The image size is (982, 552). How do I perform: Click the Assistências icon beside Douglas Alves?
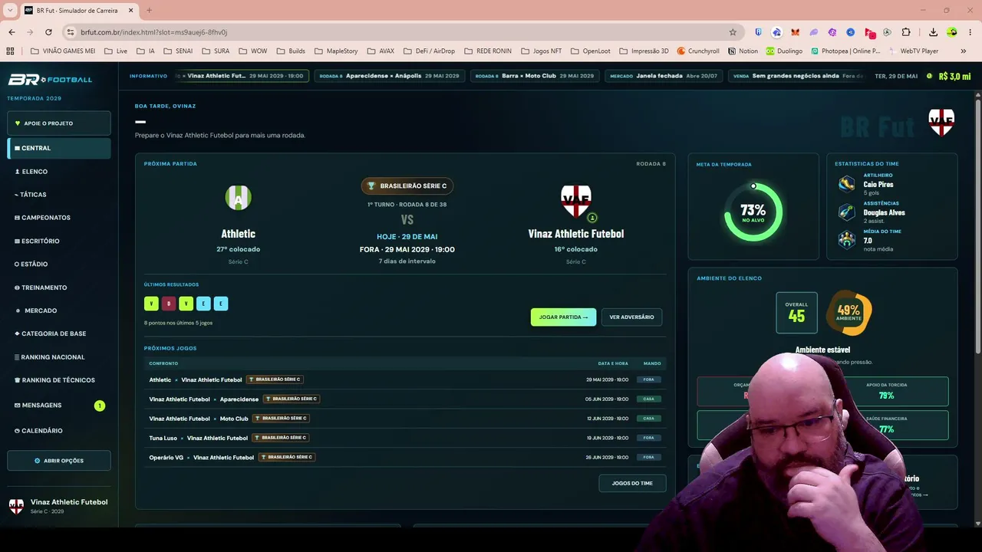point(847,212)
